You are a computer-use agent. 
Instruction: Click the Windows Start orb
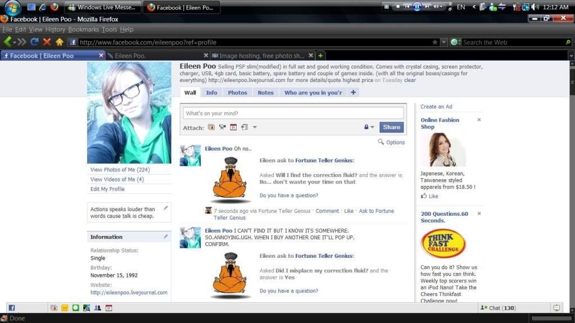click(12, 7)
